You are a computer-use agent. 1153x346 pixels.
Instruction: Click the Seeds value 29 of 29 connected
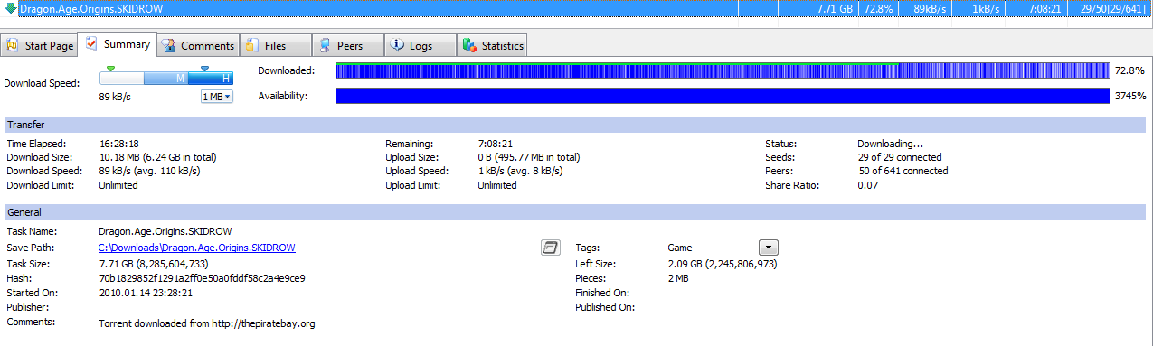coord(900,157)
